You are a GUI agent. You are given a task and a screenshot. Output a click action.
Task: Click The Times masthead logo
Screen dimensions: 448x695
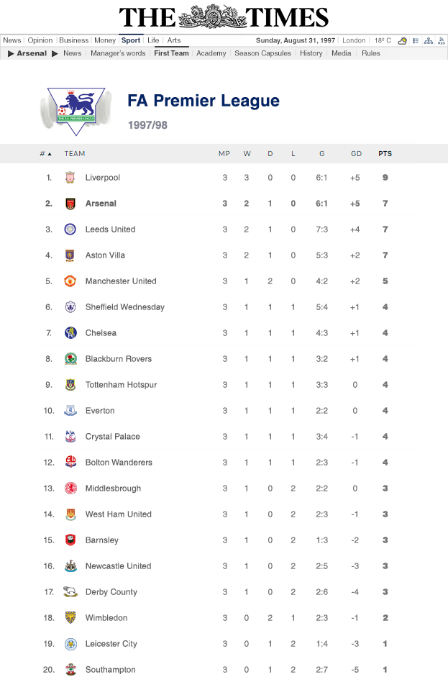pyautogui.click(x=224, y=17)
